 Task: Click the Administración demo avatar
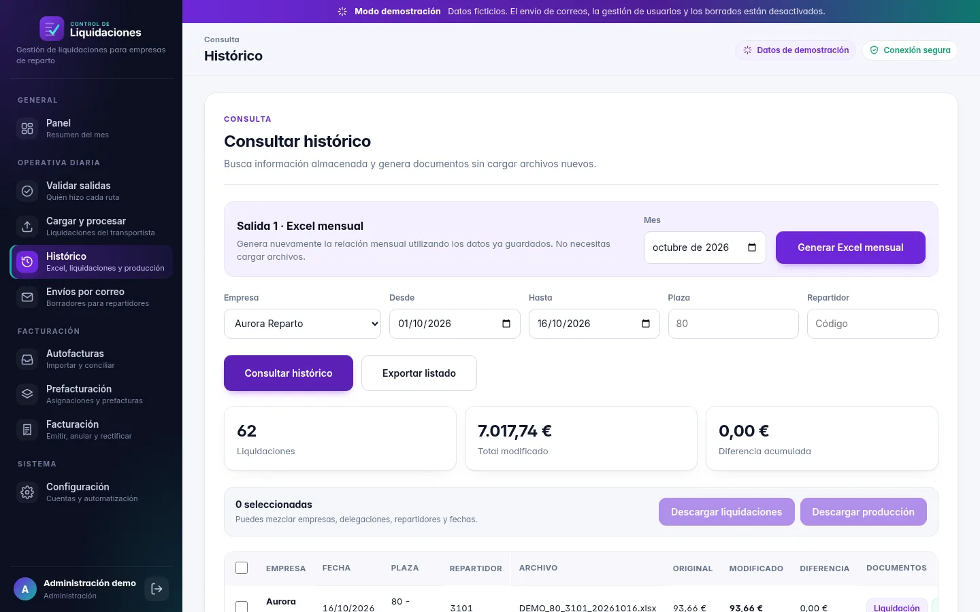(25, 589)
